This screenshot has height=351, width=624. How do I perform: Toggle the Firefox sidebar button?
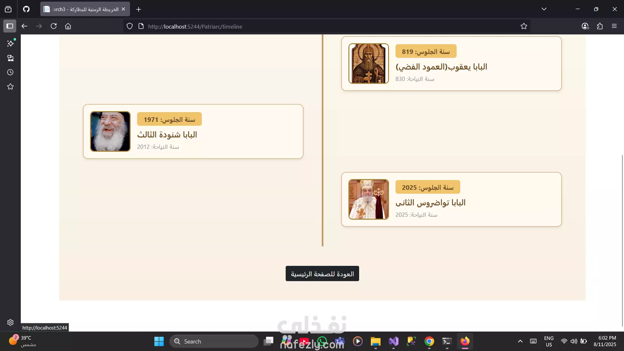(10, 26)
